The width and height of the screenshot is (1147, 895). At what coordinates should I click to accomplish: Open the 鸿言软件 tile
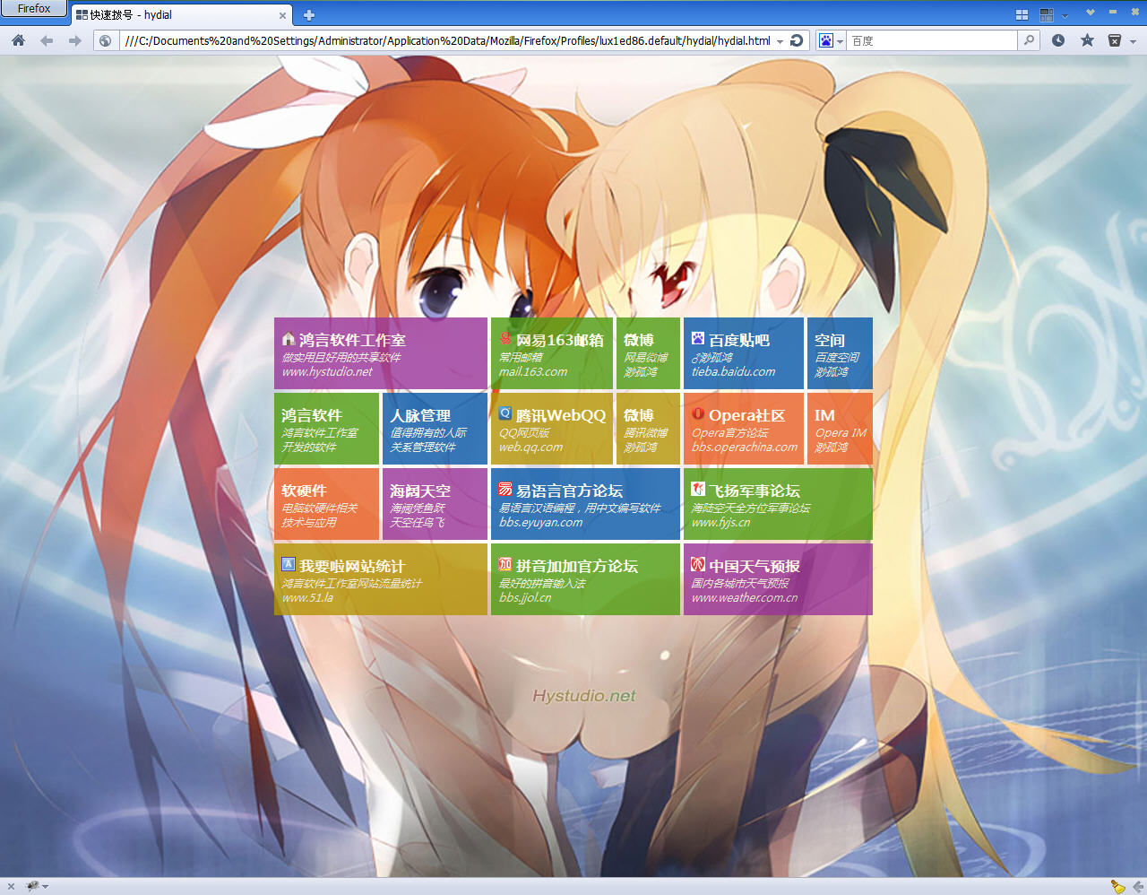coord(326,429)
